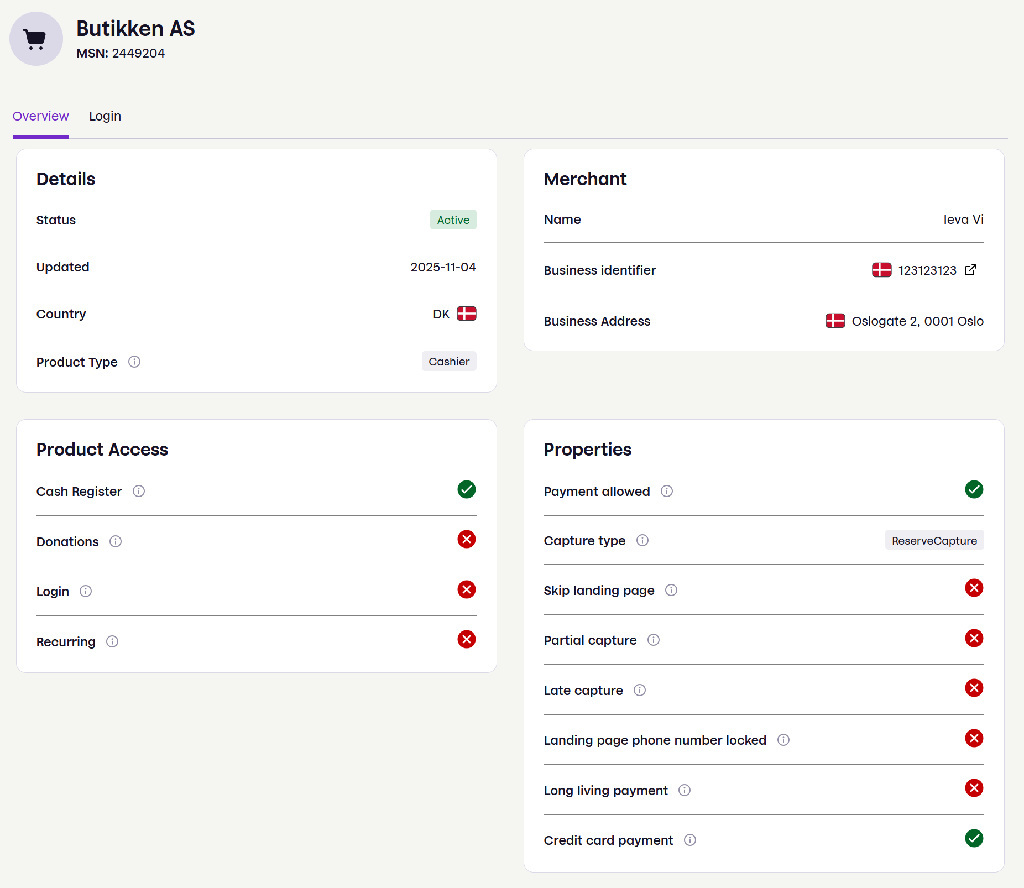The height and width of the screenshot is (888, 1024).
Task: Open the Long living payment info tooltip
Action: coord(684,790)
